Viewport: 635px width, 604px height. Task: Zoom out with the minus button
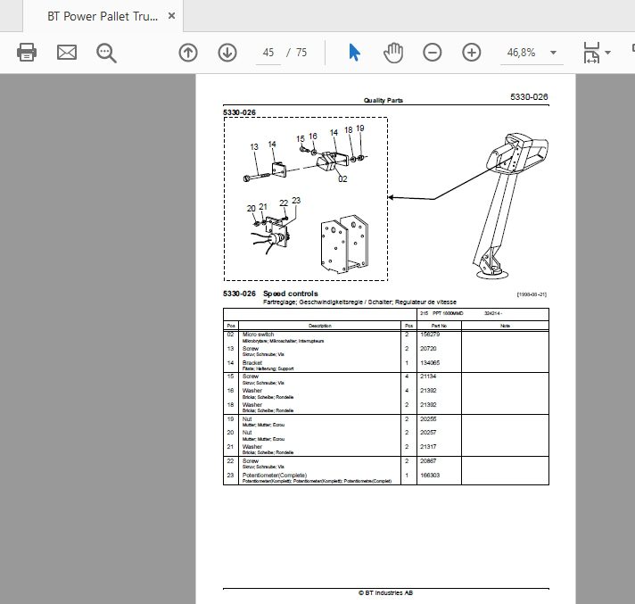[x=433, y=53]
